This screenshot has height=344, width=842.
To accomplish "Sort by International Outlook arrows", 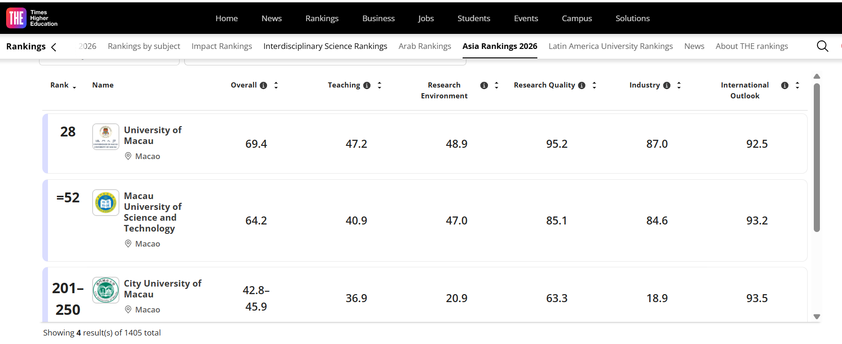I will [797, 85].
